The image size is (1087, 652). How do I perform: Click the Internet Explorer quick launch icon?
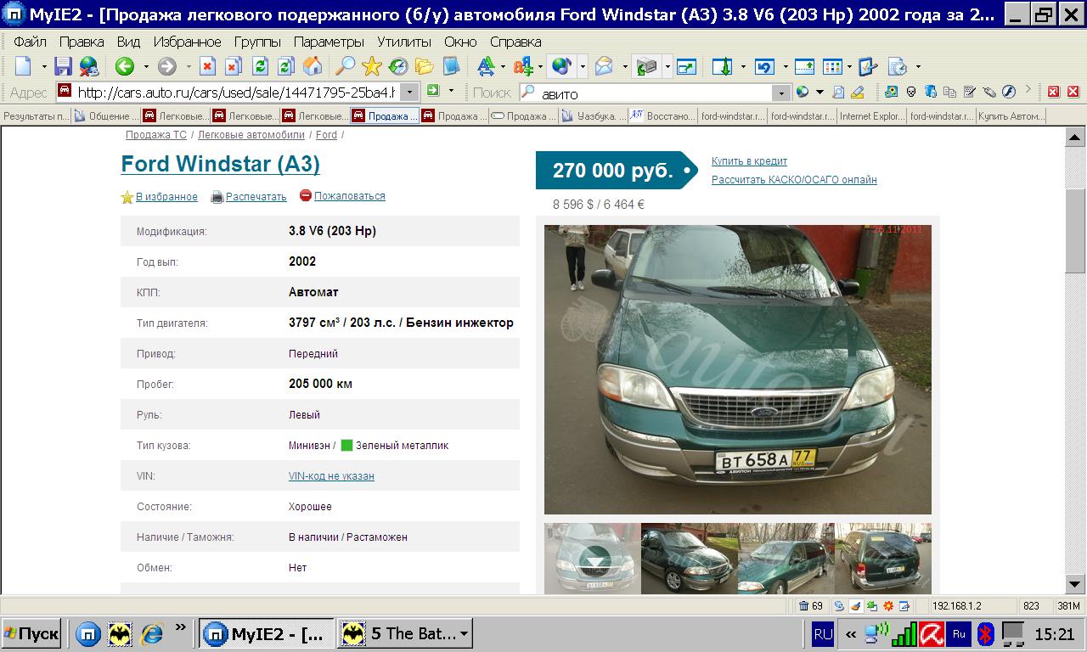pos(152,633)
